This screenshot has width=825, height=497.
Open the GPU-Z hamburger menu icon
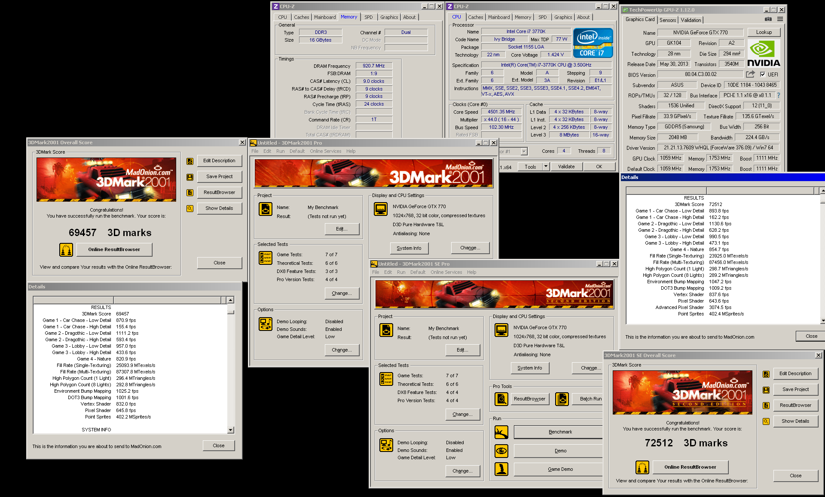coord(780,19)
